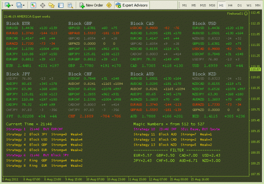Click the 15 Aug 16:00 time axis label
This screenshot has width=264, height=184.
(x=200, y=179)
